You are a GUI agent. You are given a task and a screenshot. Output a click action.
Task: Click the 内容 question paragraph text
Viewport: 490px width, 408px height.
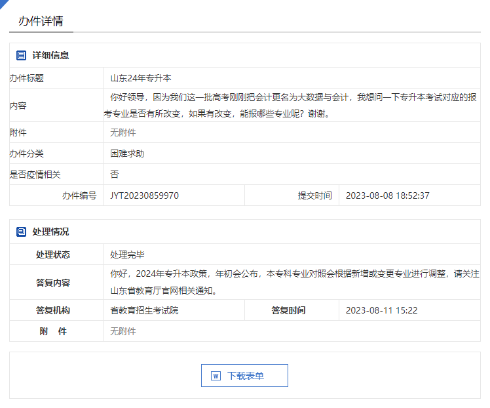coord(293,105)
